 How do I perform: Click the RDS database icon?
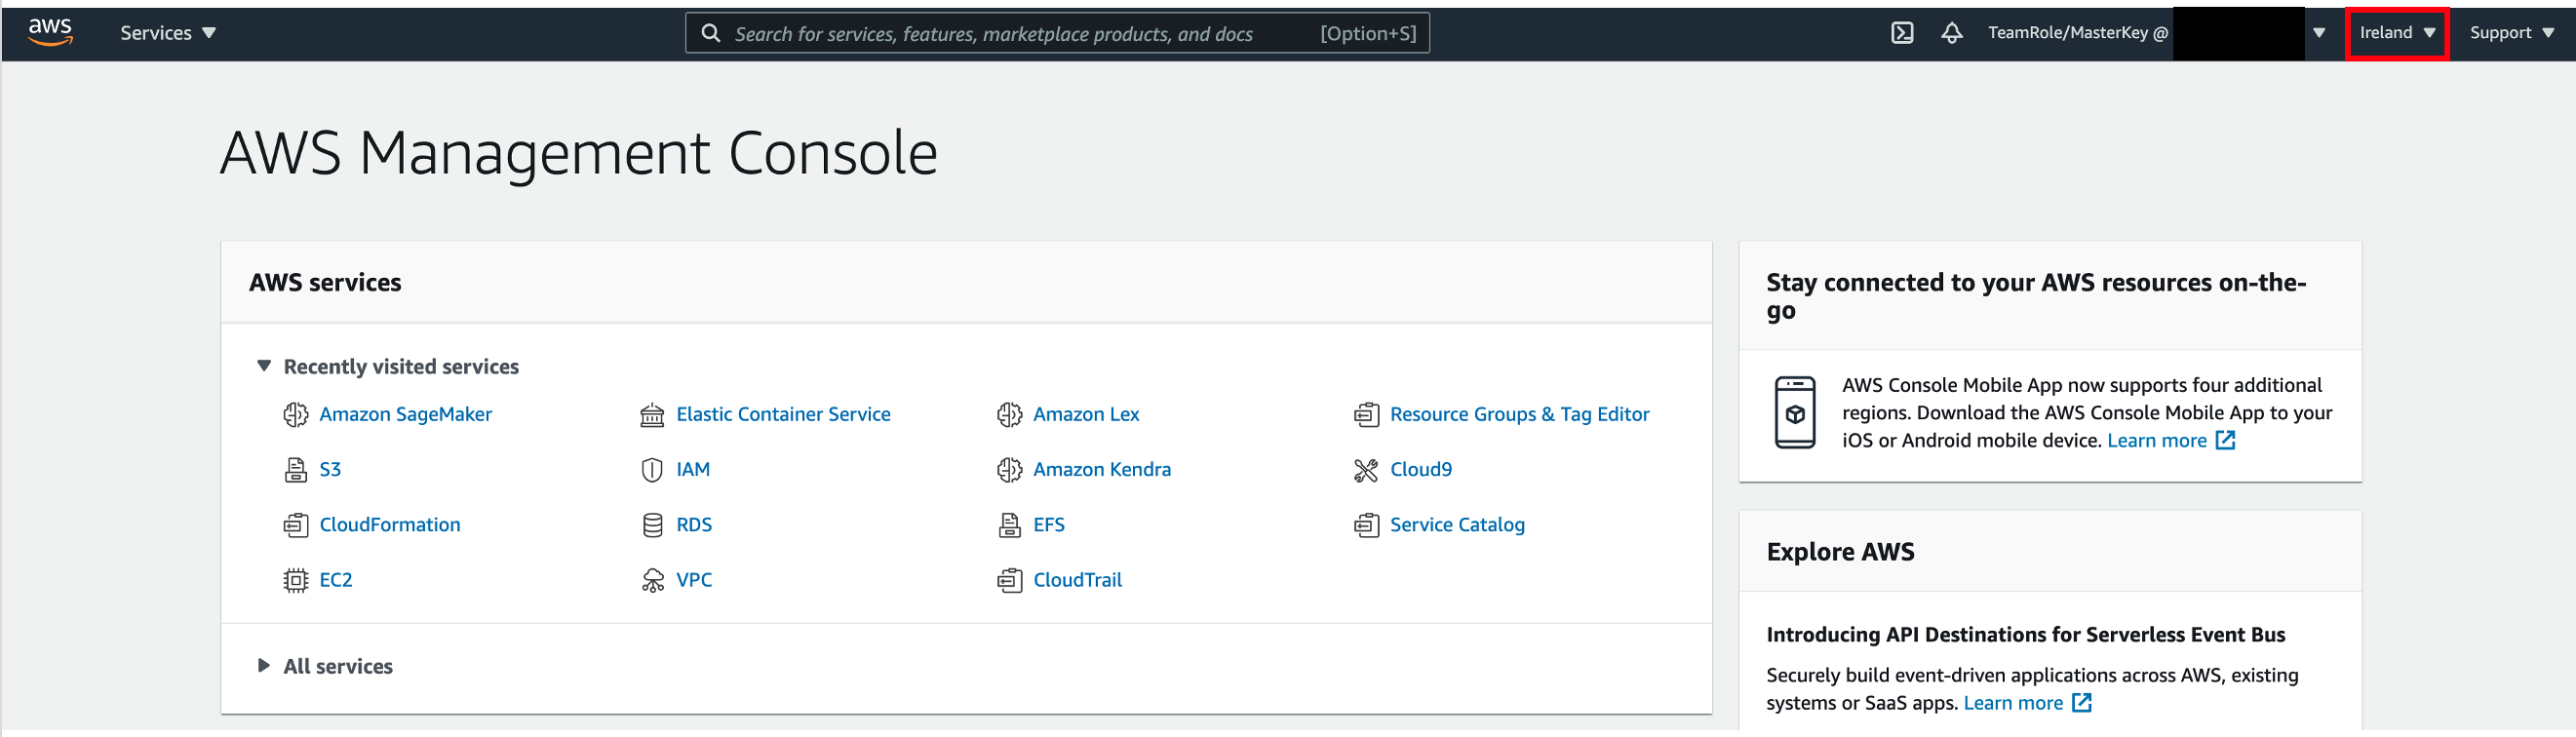click(x=652, y=525)
